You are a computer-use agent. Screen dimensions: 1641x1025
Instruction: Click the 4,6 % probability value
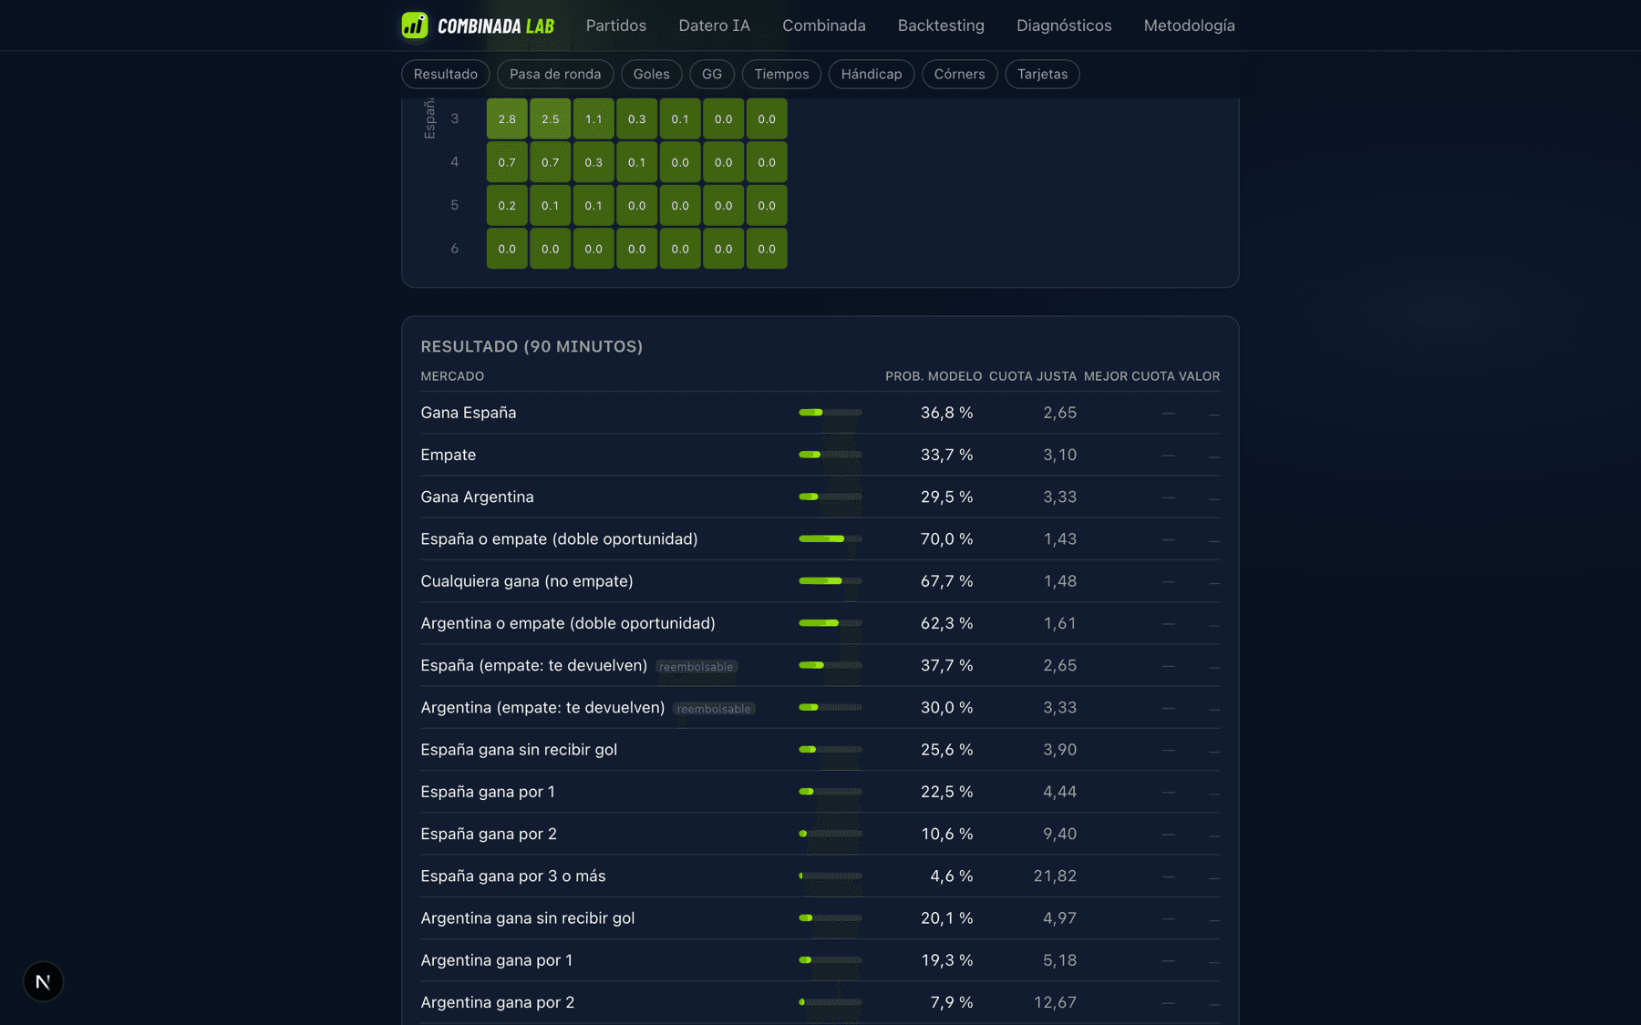pos(952,876)
